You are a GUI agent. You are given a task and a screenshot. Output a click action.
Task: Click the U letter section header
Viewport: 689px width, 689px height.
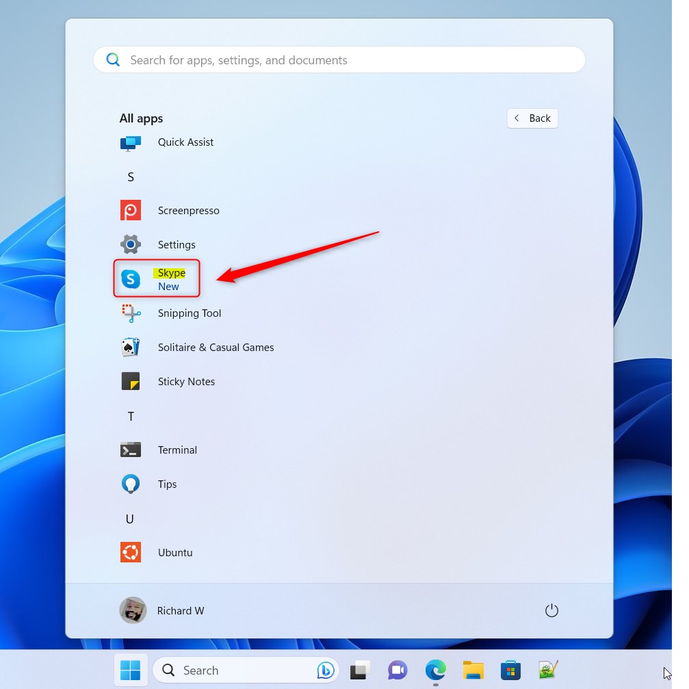pos(129,519)
